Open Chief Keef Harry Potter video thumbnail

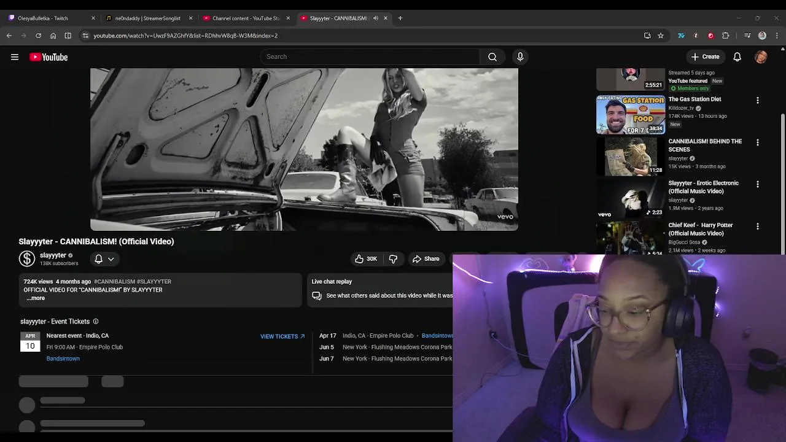point(631,238)
